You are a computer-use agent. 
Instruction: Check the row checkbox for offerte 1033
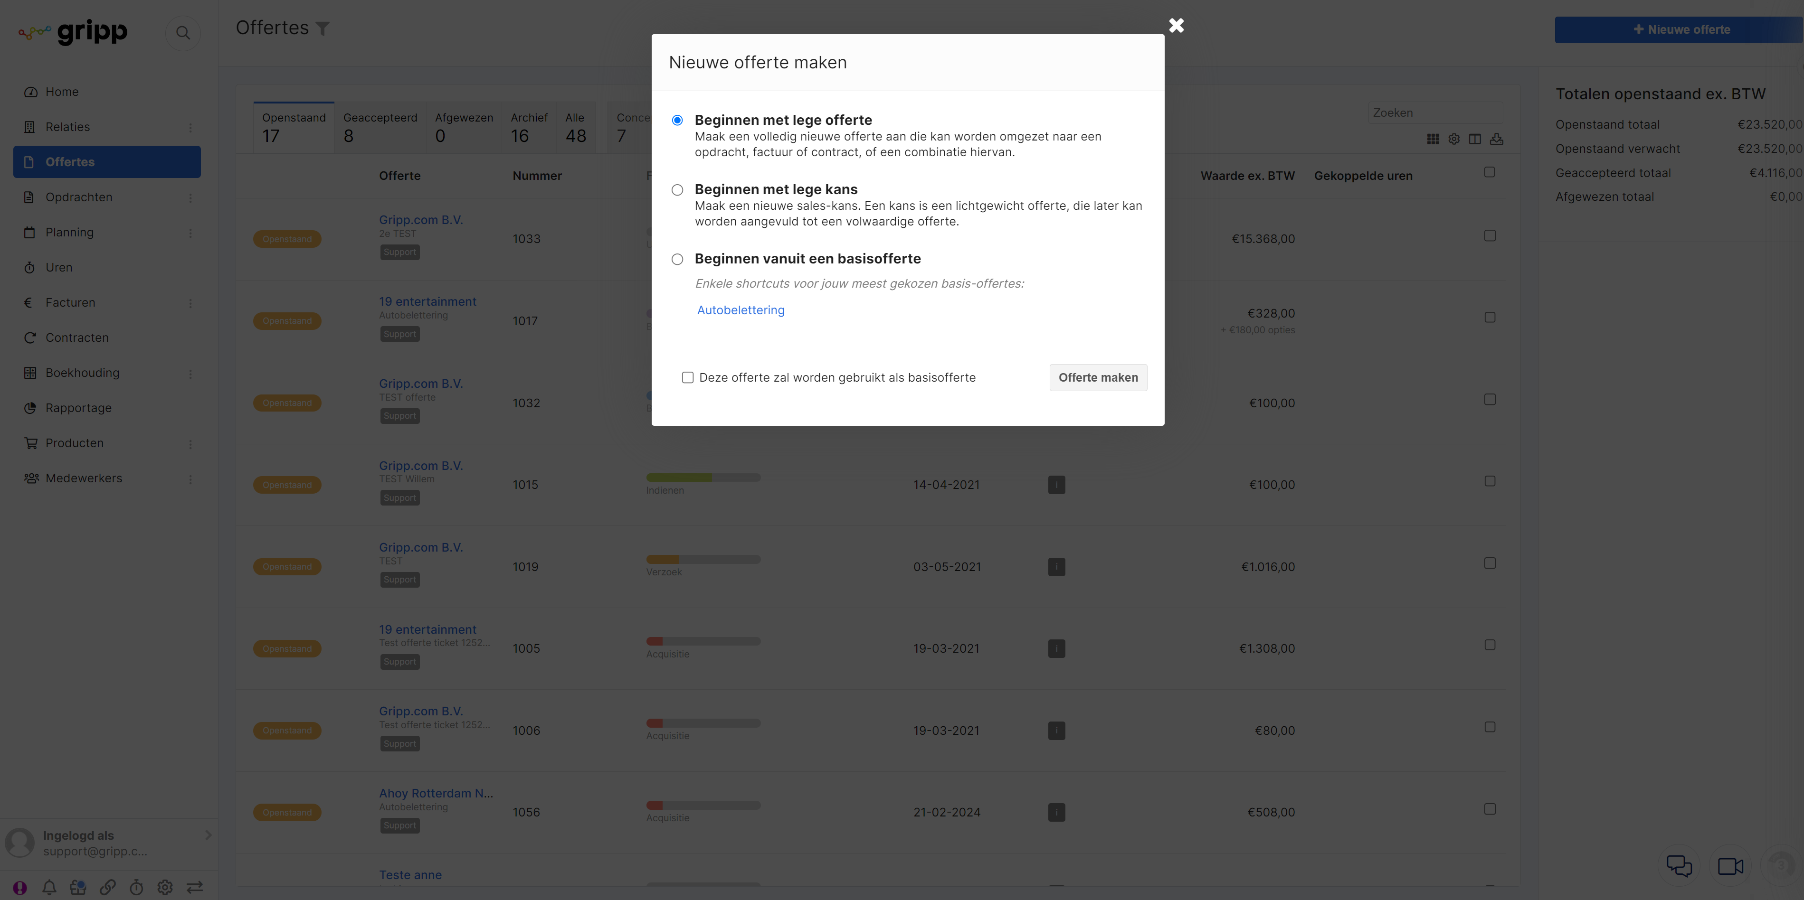(1490, 236)
